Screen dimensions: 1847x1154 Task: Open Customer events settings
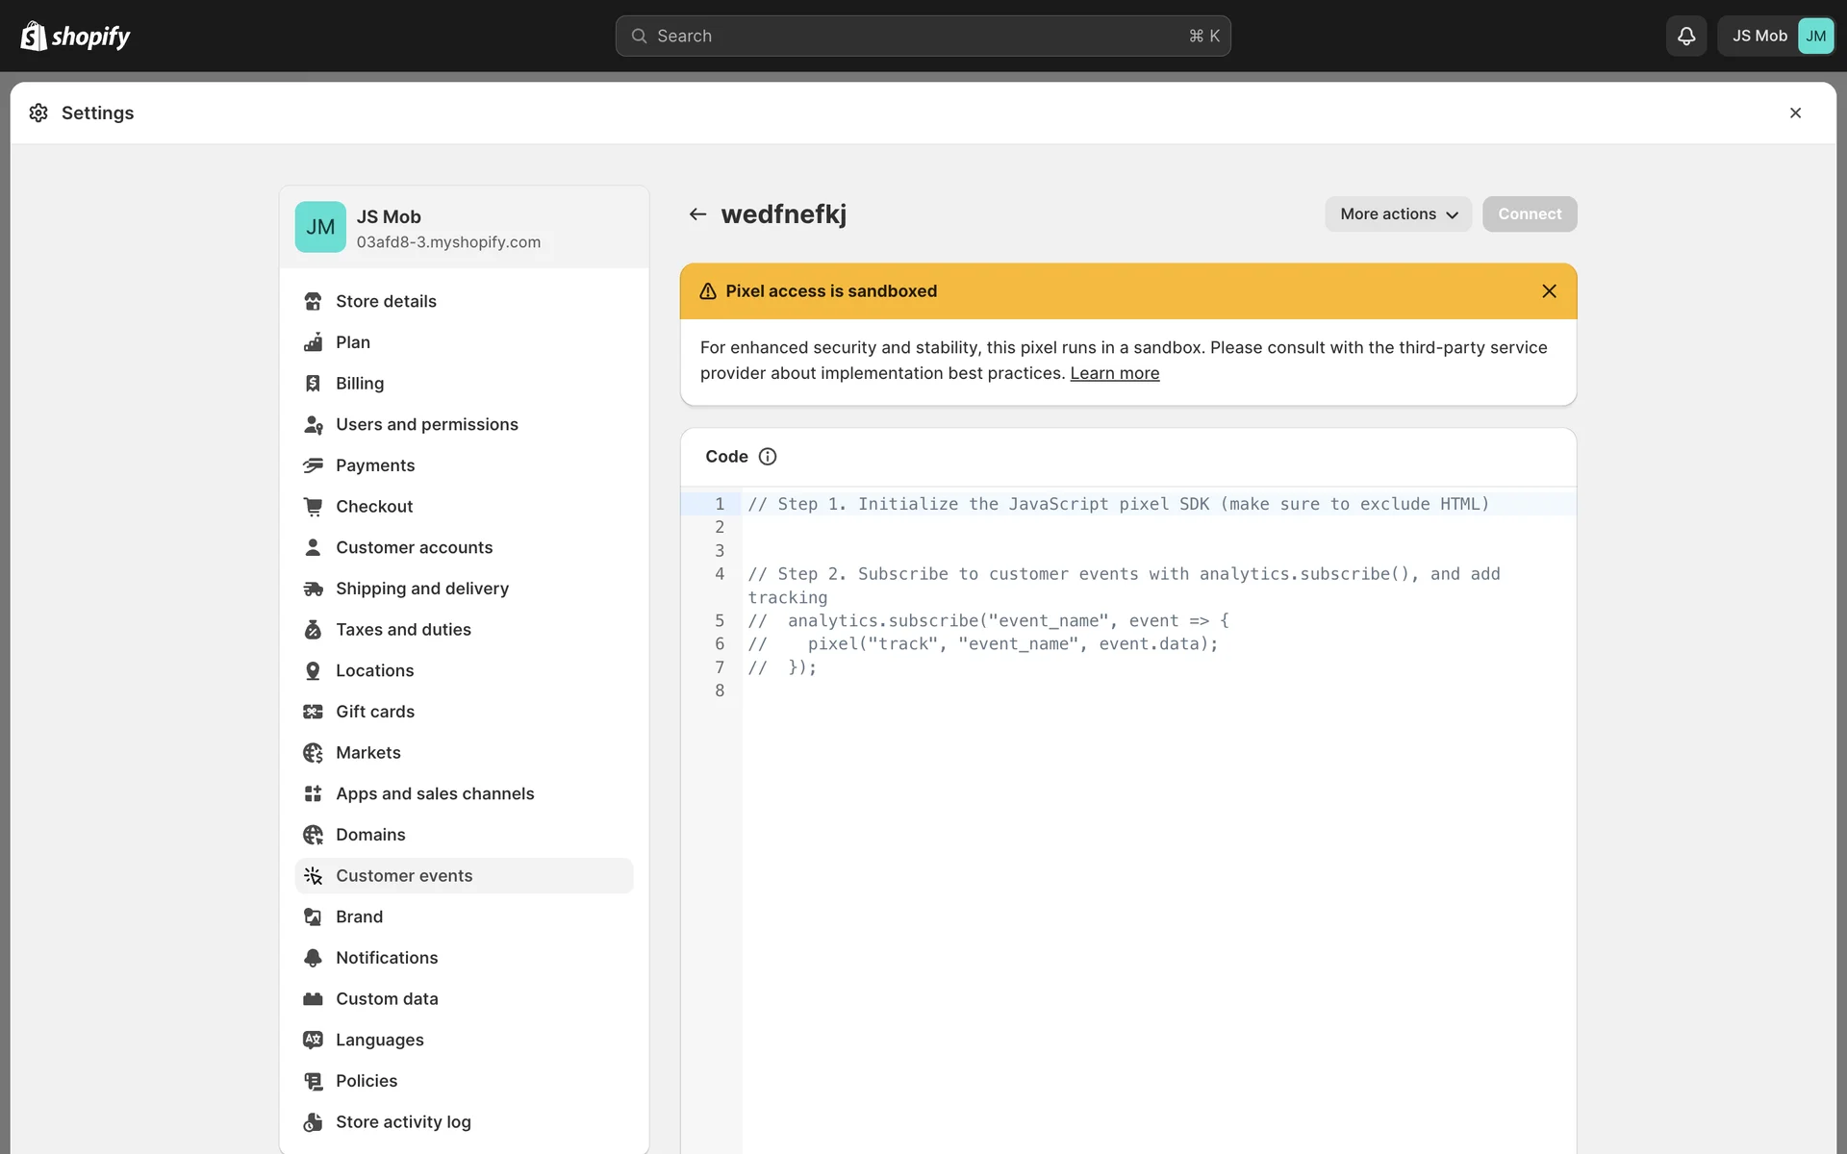click(x=404, y=876)
